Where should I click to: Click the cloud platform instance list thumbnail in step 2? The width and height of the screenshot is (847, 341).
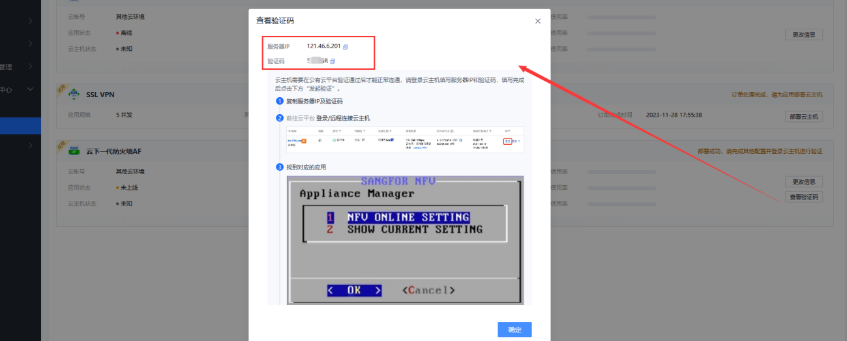point(405,140)
